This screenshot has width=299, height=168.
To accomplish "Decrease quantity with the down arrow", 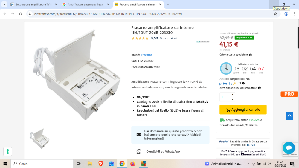I will 232,99.
